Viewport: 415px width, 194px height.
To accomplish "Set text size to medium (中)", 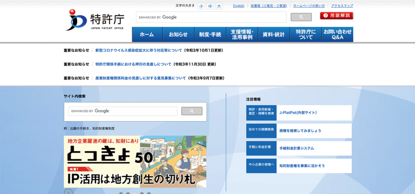I will pyautogui.click(x=210, y=6).
